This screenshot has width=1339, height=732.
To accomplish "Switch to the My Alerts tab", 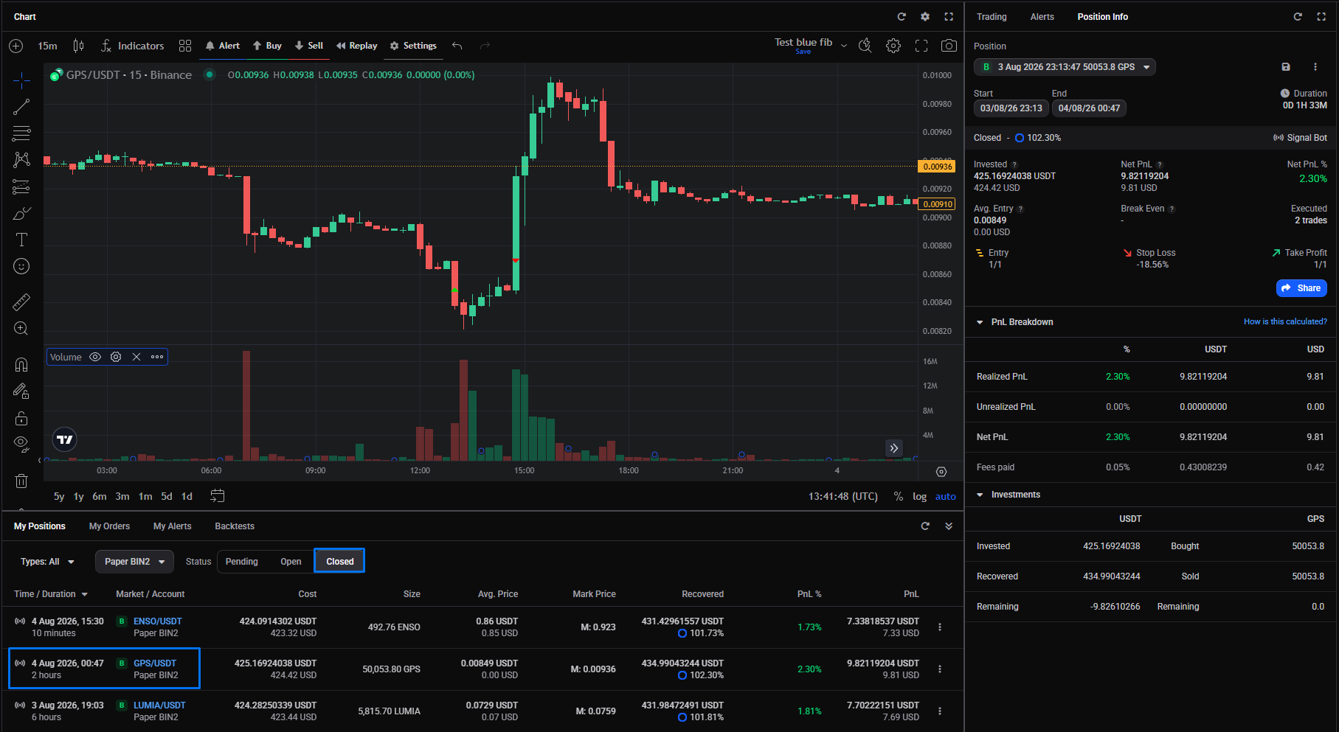I will coord(172,526).
